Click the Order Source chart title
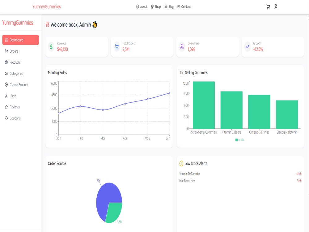 pos(57,164)
